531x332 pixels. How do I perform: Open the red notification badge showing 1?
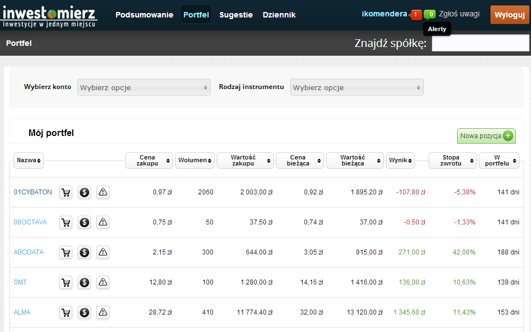[x=415, y=15]
